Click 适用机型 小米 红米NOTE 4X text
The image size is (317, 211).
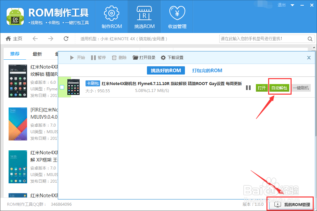tap(124, 39)
